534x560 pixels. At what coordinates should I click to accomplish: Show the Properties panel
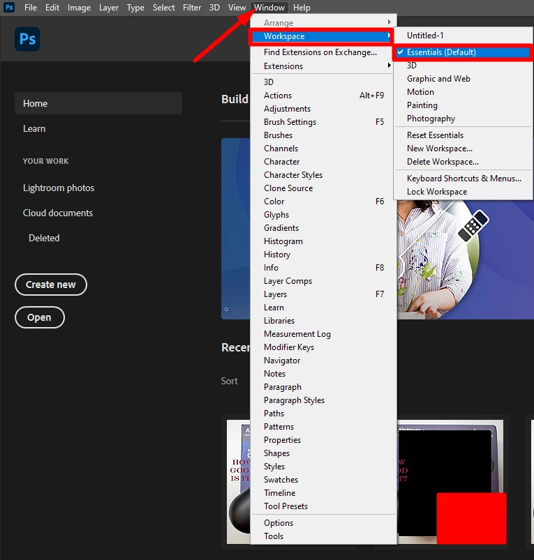coord(323,439)
